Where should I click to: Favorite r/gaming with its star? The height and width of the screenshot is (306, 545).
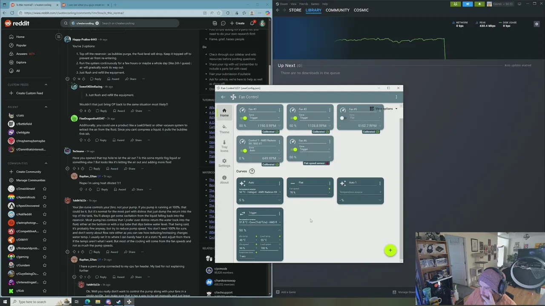point(44,257)
